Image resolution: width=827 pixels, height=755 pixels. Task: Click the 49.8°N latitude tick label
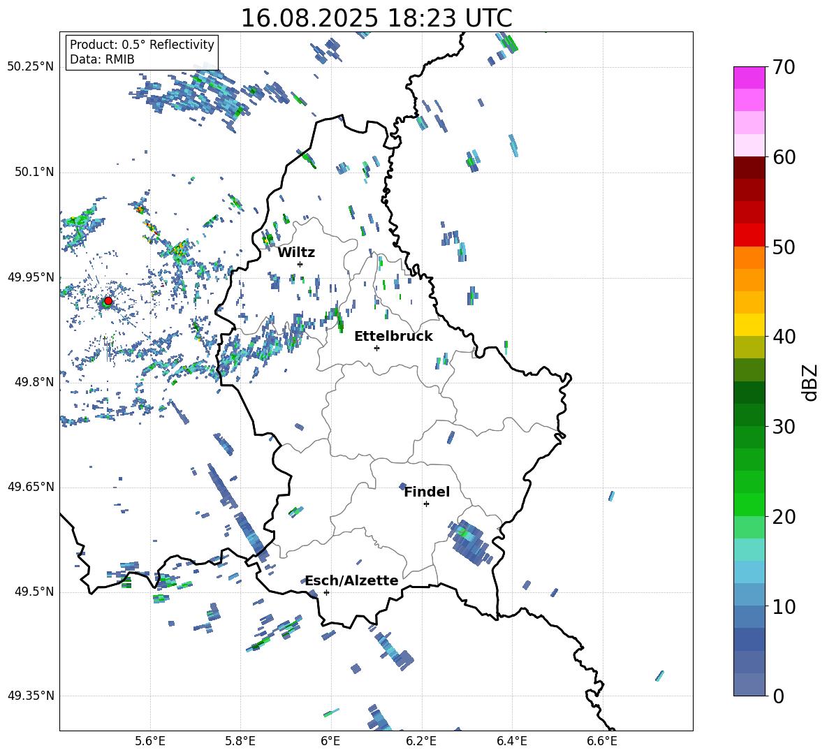tap(34, 382)
